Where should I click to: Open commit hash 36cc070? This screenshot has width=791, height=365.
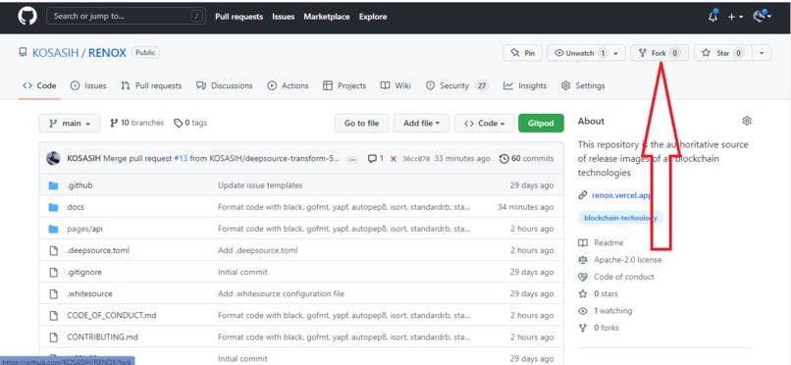pos(416,158)
